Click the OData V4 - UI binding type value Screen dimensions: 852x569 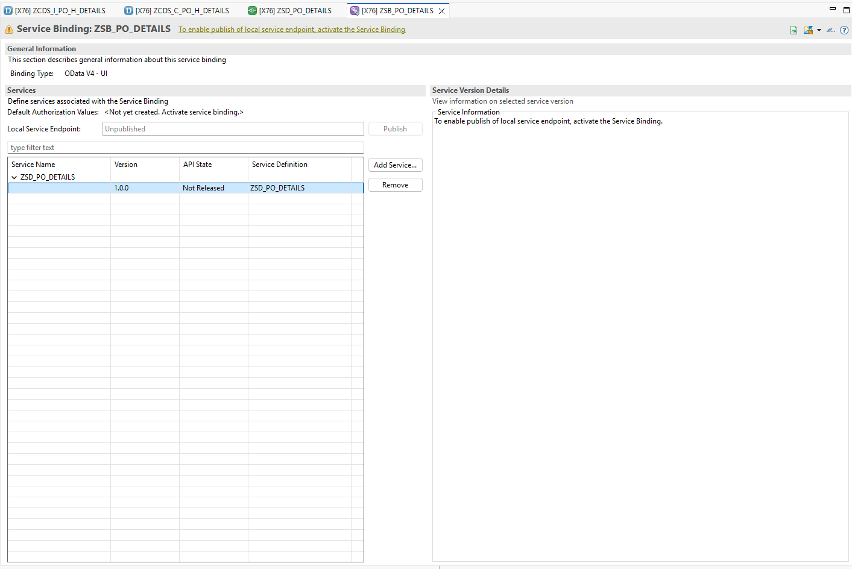86,74
